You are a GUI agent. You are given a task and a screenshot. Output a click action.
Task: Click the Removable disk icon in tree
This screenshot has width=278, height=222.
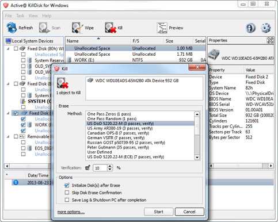coord(22,136)
